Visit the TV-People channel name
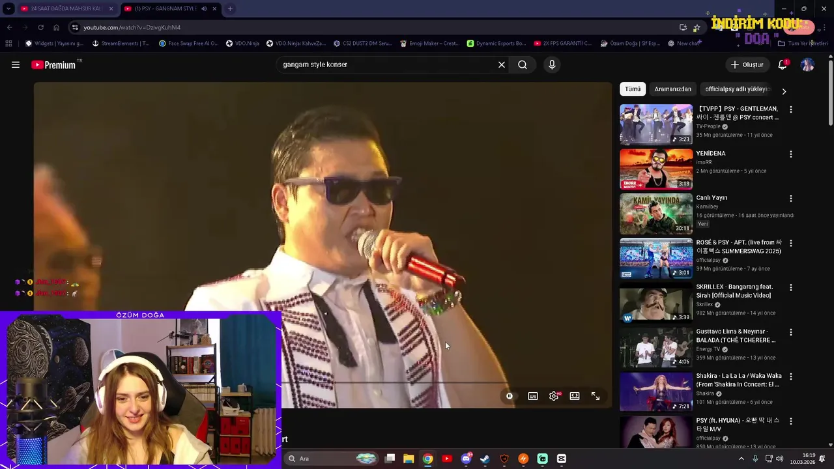The image size is (834, 469). 708,126
